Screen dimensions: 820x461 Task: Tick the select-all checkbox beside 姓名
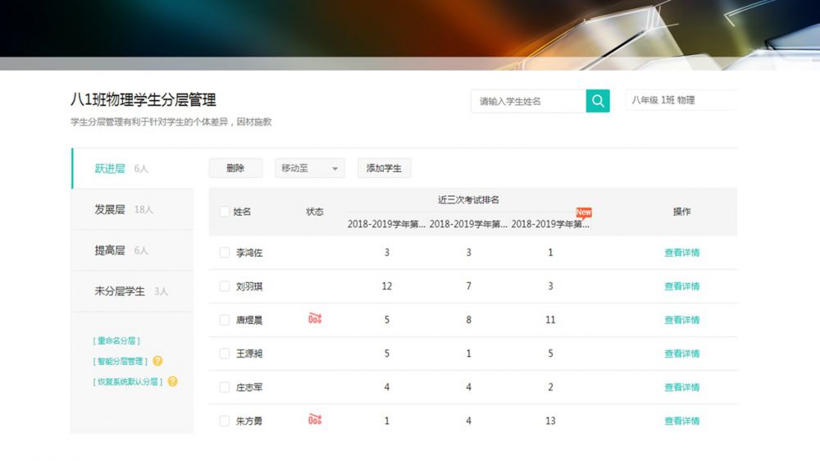point(225,212)
